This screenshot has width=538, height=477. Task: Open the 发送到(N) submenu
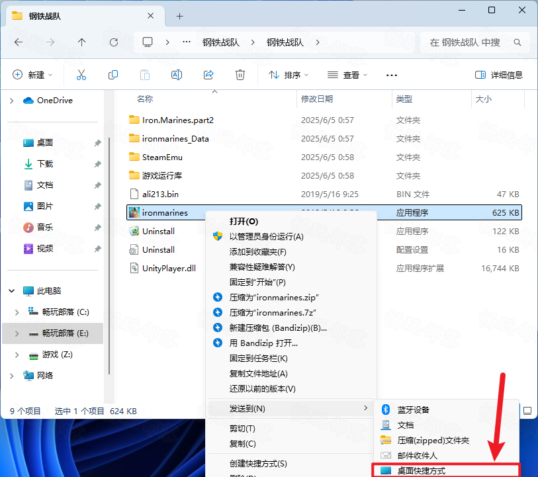[x=291, y=408]
